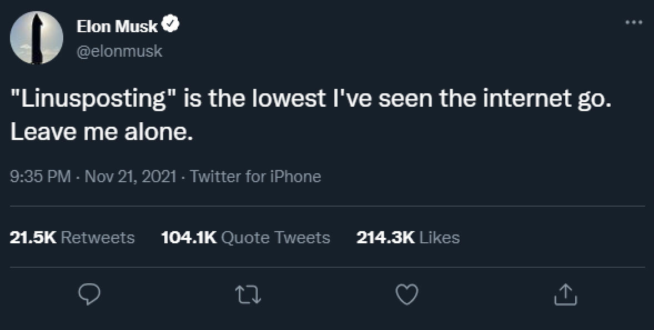Open the Twitter for iPhone source link
The width and height of the screenshot is (654, 330).
tap(255, 177)
